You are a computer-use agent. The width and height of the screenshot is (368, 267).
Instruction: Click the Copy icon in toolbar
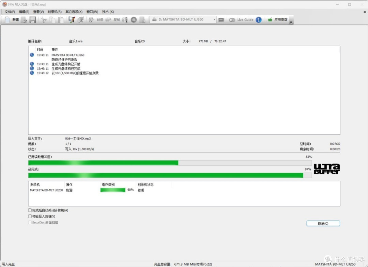pyautogui.click(x=52, y=20)
